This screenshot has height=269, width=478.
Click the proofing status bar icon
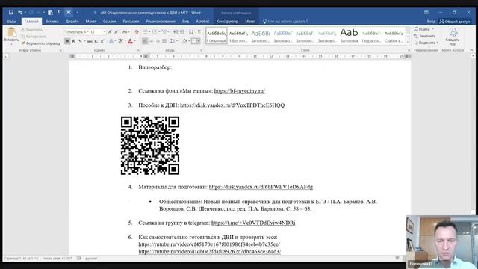click(78, 259)
